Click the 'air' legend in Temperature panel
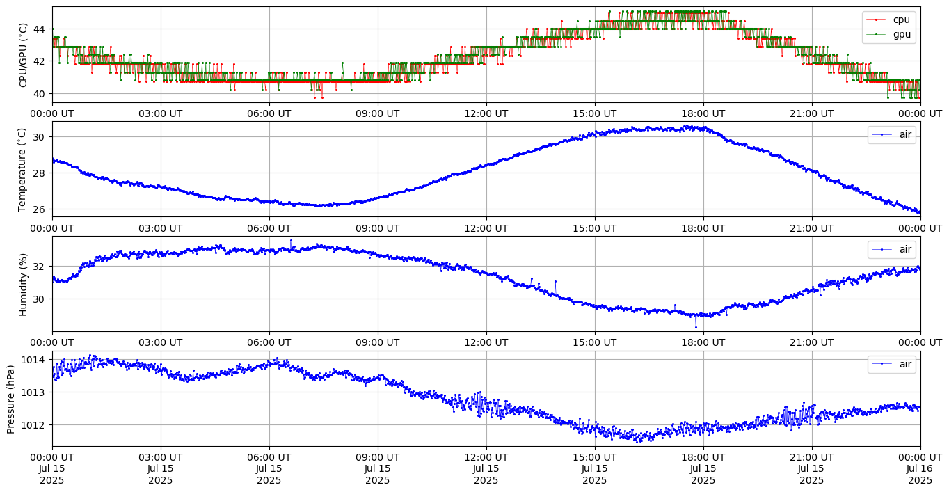Screen dimensions: 949x492 (x=892, y=135)
